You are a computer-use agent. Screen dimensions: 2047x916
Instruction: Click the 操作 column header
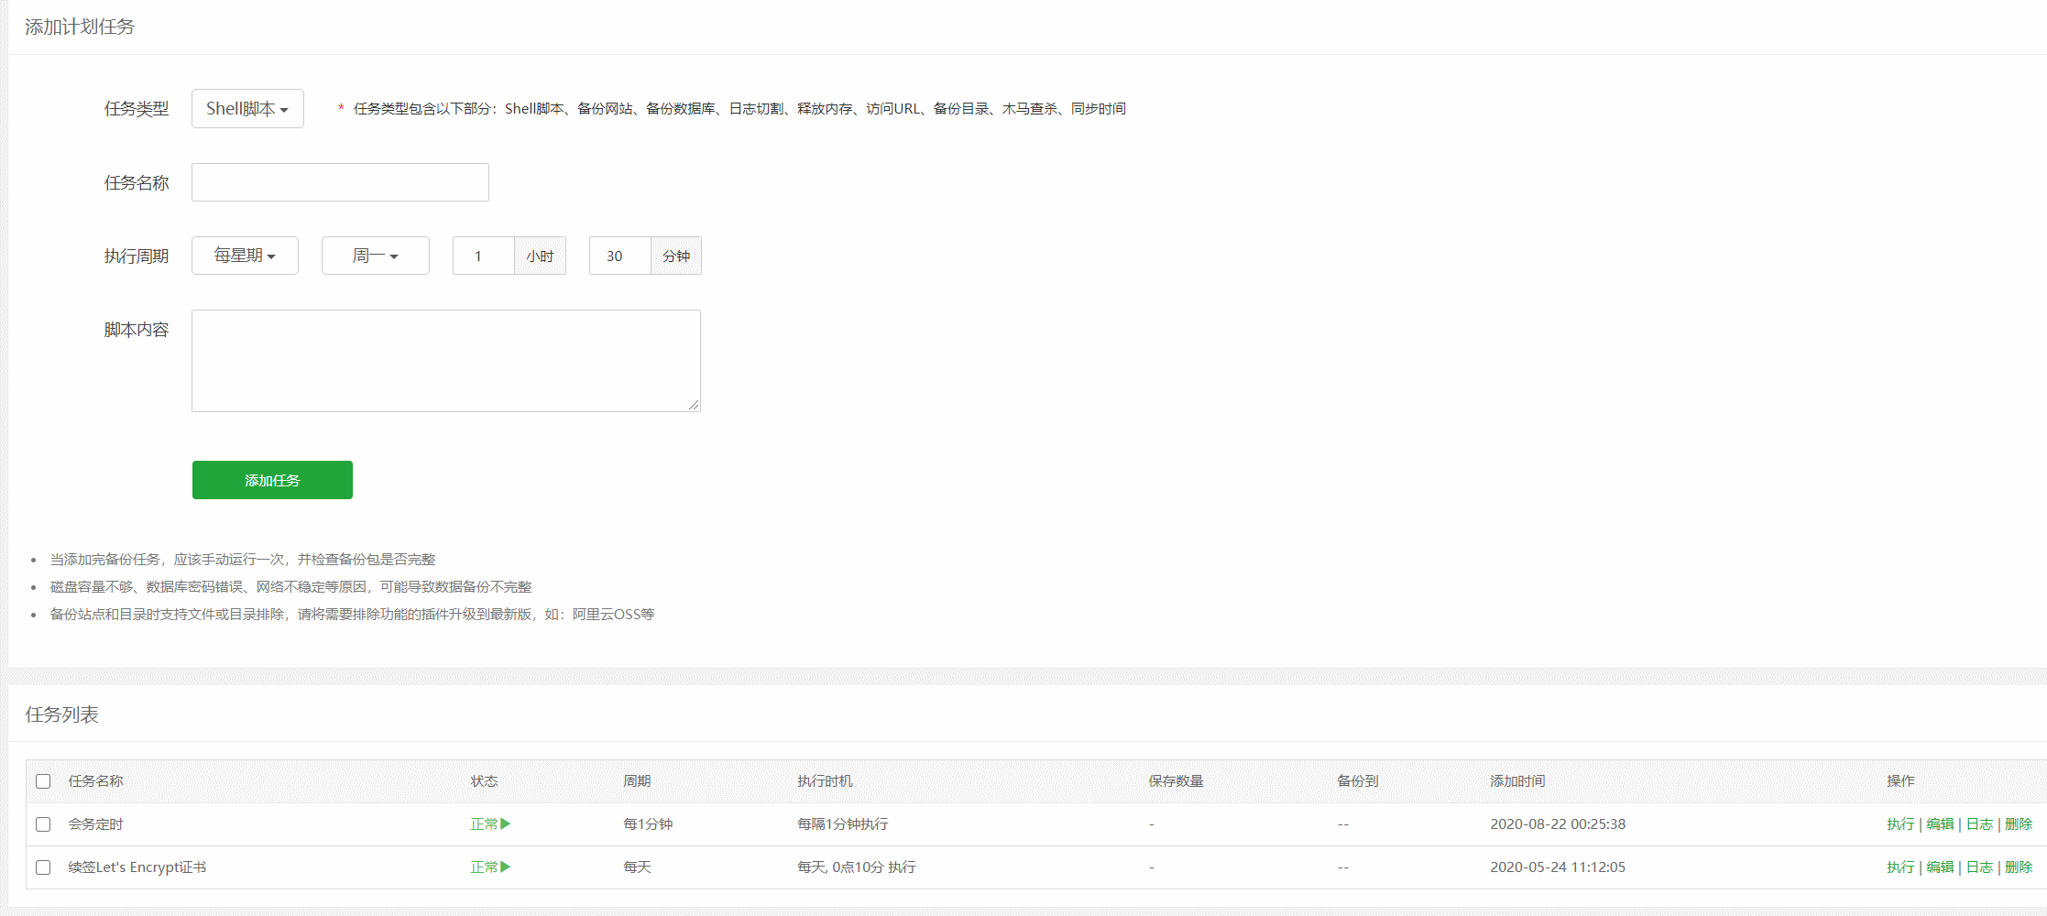[1900, 781]
